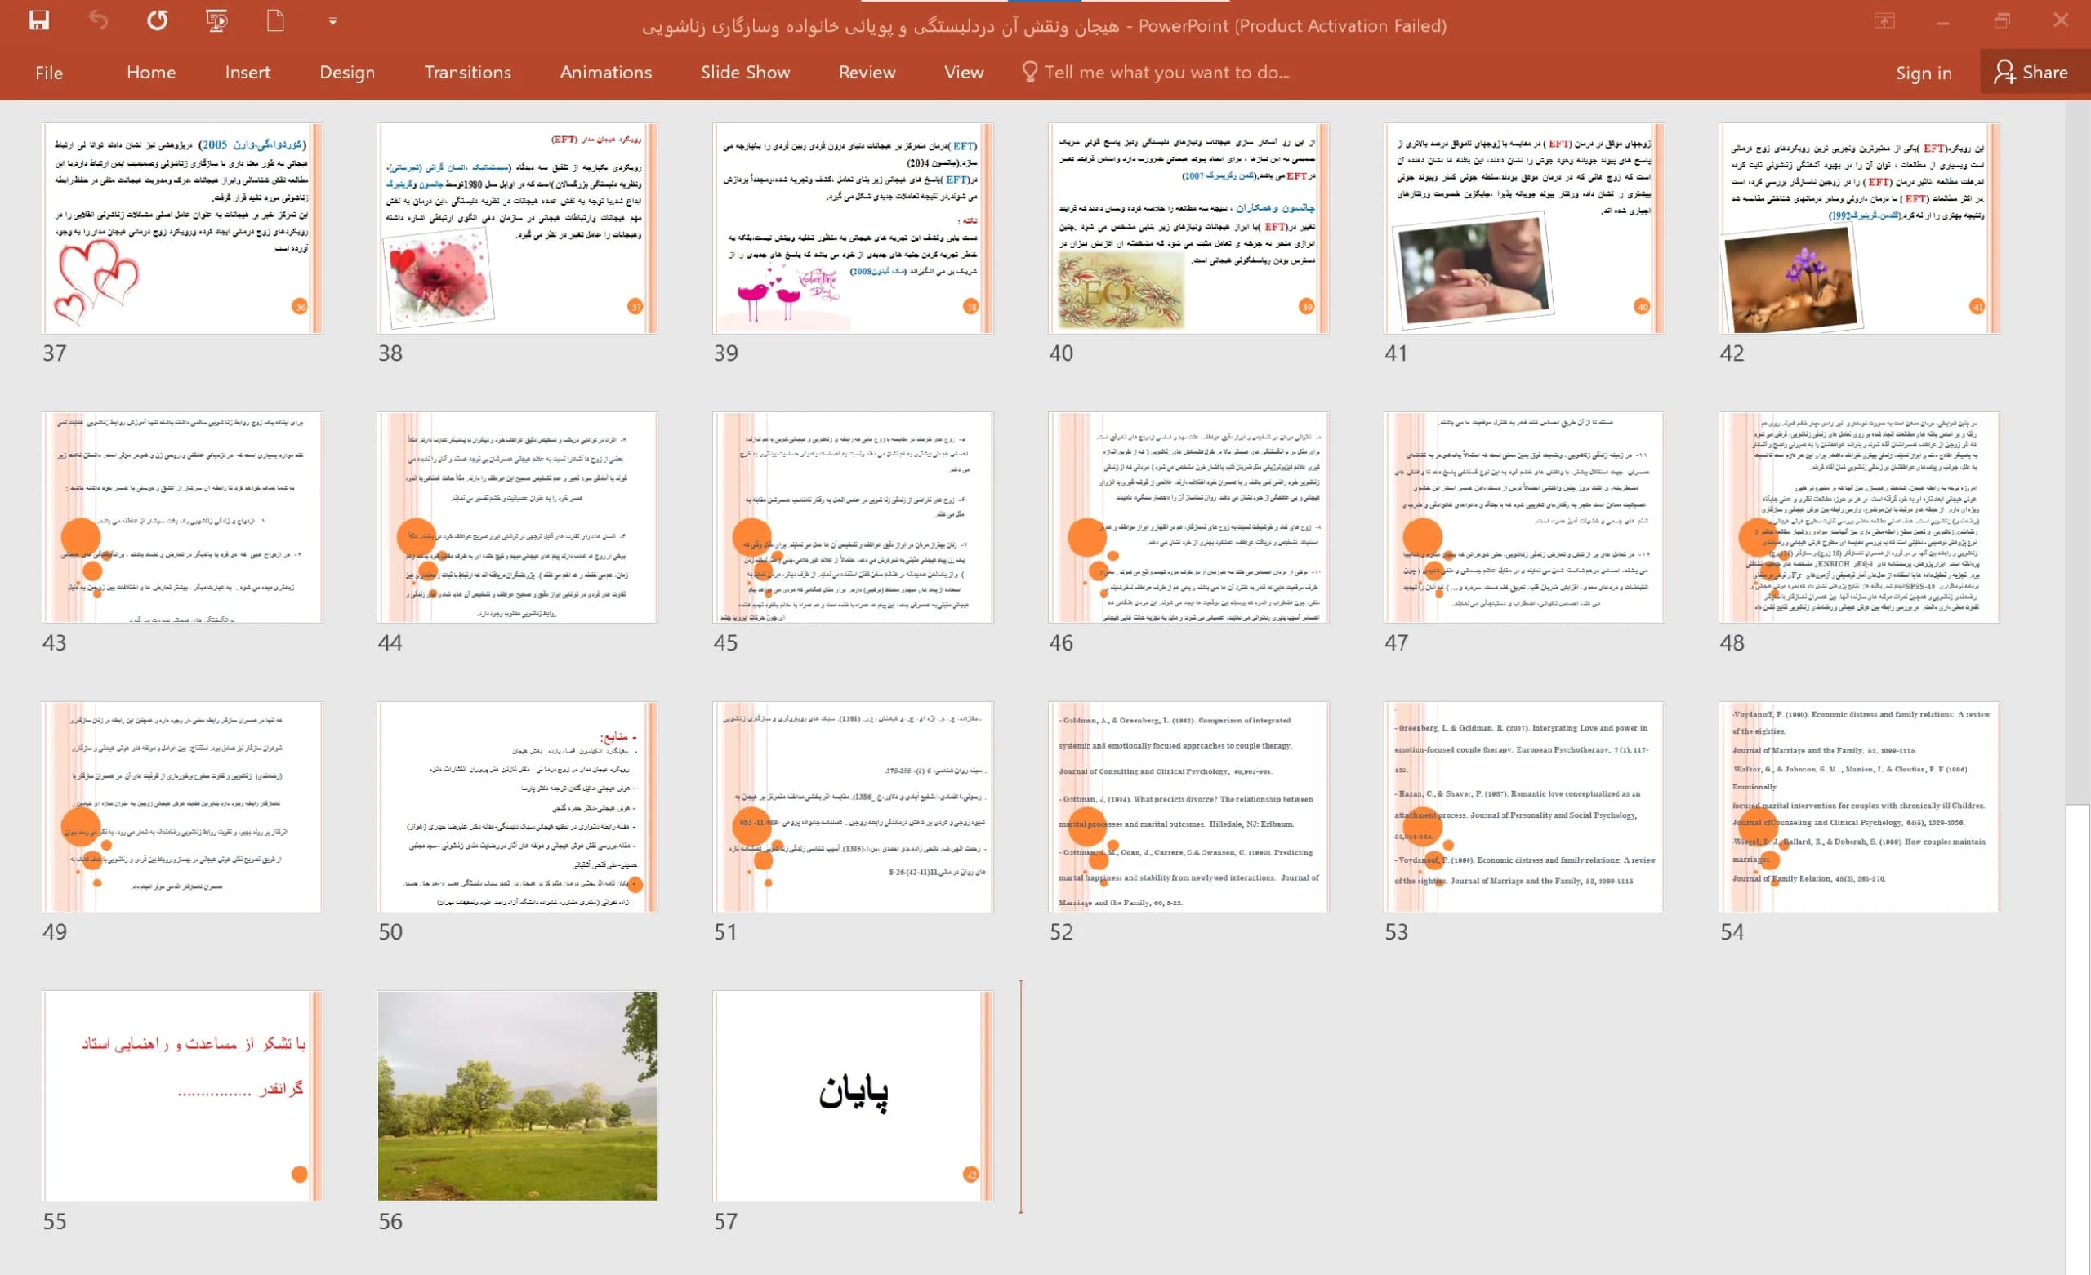Screen dimensions: 2091x1275
Task: Select slide 55 thank-you thumbnail
Action: coord(182,1096)
